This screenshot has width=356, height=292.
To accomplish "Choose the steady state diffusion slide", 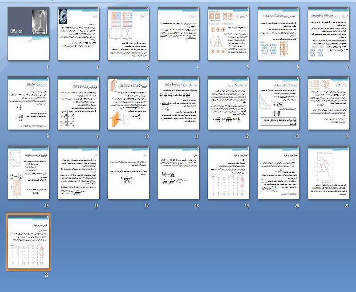I will 129,103.
